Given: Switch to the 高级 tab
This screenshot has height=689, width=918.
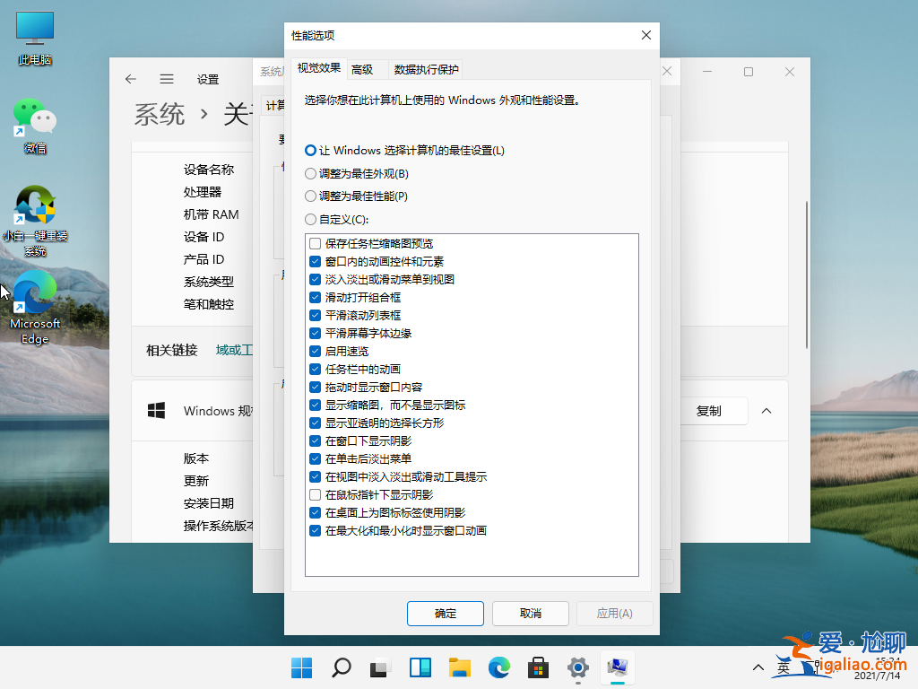Looking at the screenshot, I should tap(364, 68).
